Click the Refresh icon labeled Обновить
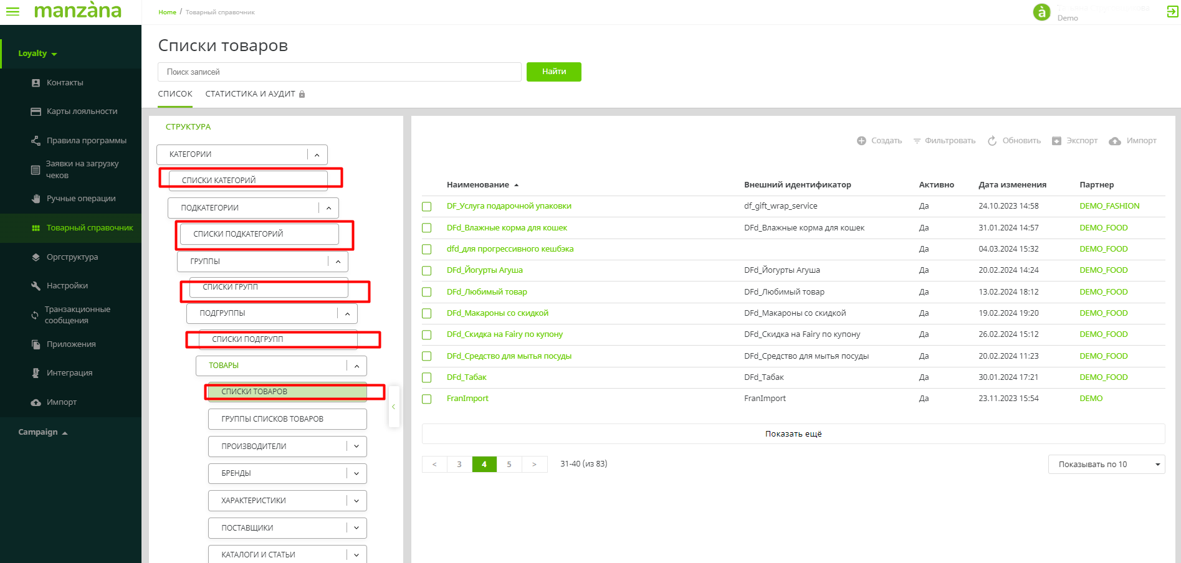This screenshot has height=563, width=1181. [992, 141]
